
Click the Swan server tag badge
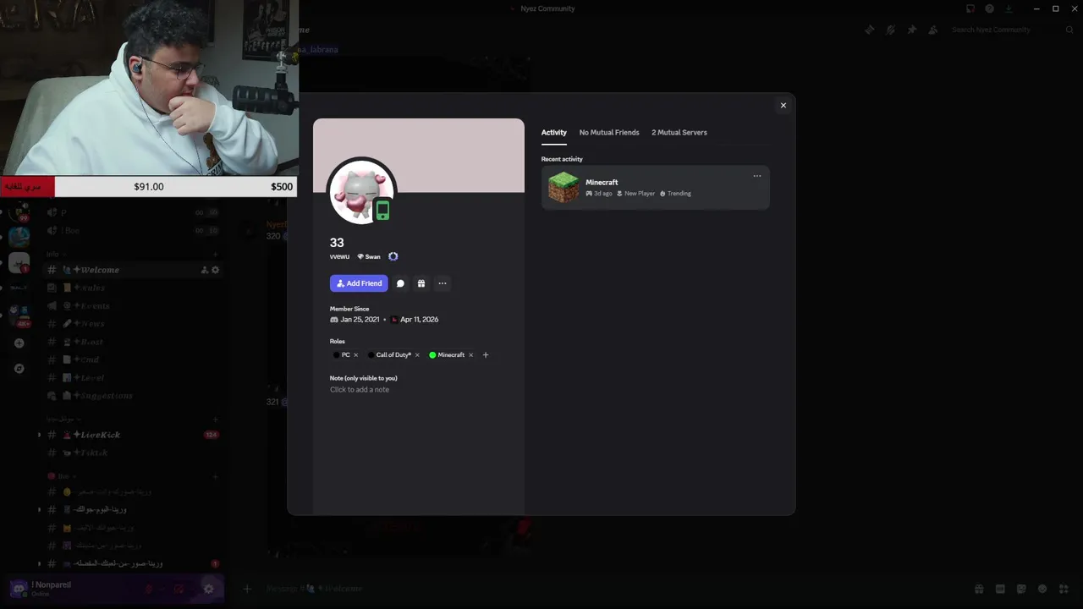tap(369, 256)
